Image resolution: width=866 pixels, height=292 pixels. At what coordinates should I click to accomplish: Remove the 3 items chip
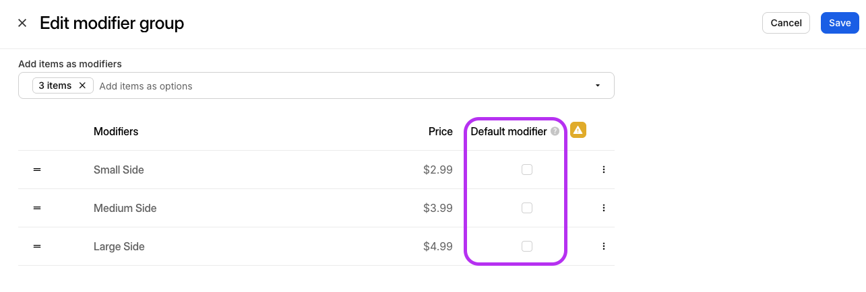[x=82, y=85]
